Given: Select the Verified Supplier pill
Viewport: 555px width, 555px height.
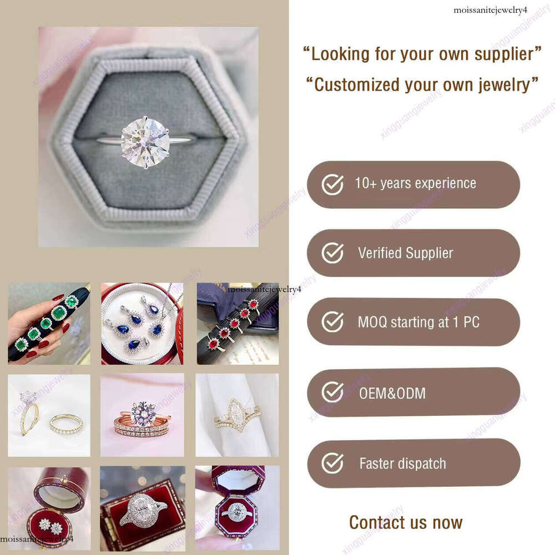Looking at the screenshot, I should pos(413,253).
